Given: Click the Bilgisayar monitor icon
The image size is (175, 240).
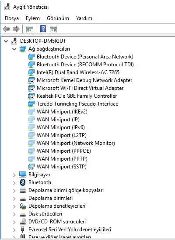Looking at the screenshot, I should pos(23,175).
